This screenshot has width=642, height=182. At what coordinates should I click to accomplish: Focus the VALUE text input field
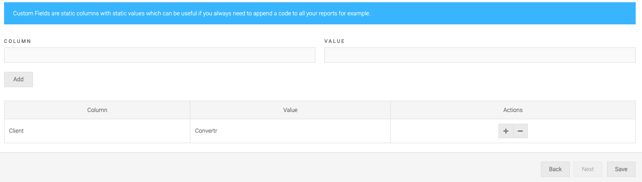[480, 55]
